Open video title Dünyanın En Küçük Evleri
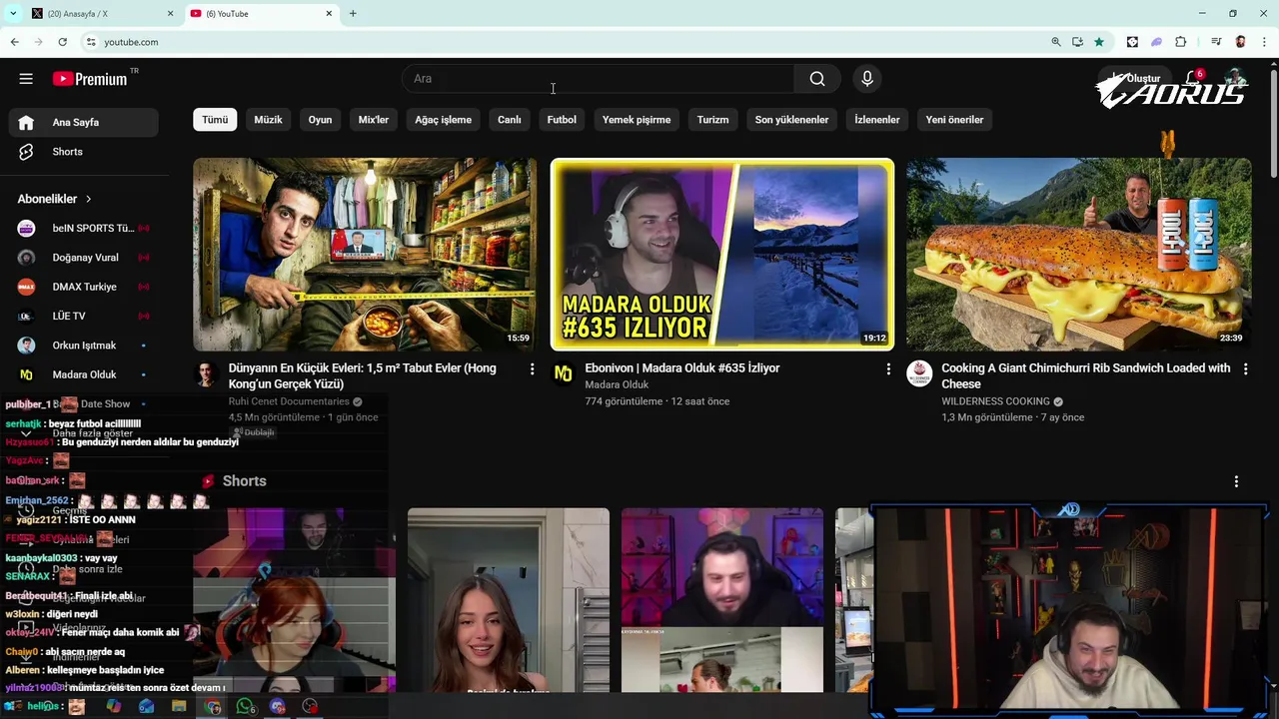This screenshot has height=719, width=1279. (363, 375)
